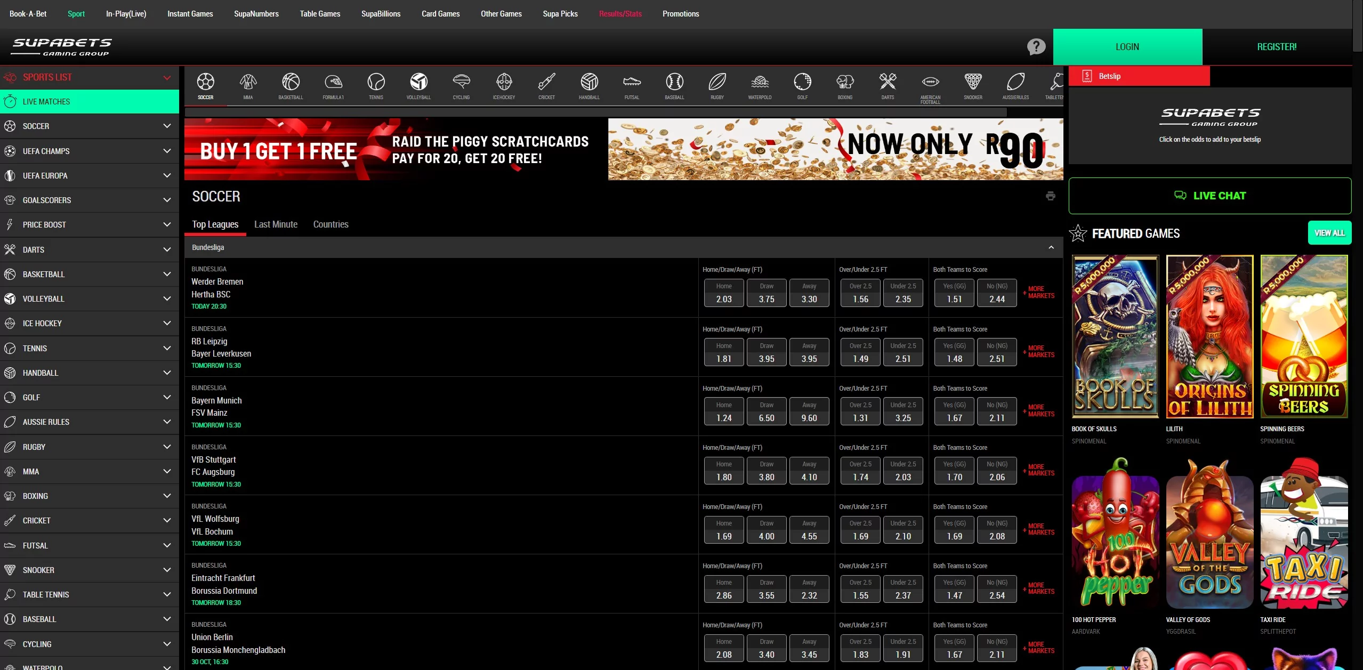The image size is (1363, 670).
Task: Open the Promotions menu item
Action: 680,14
